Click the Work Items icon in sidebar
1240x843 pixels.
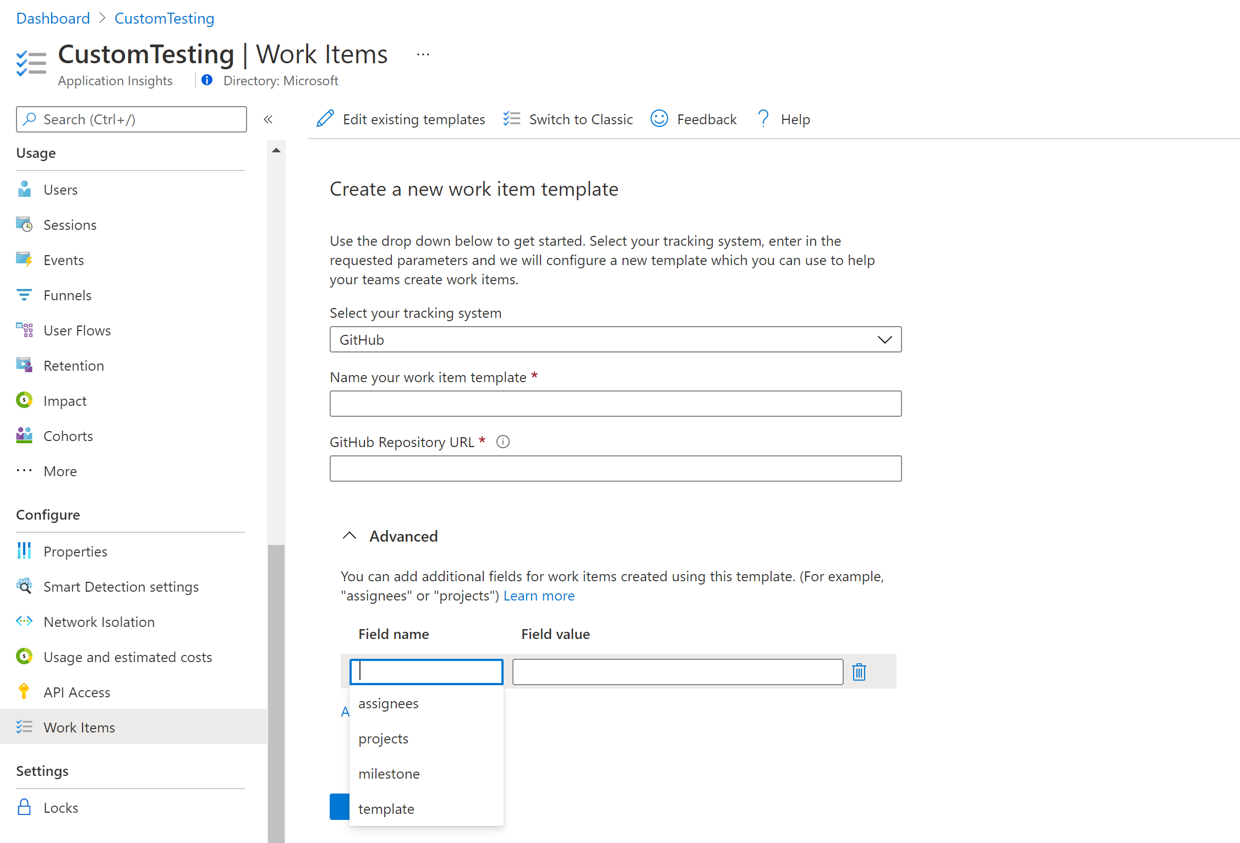(x=24, y=726)
